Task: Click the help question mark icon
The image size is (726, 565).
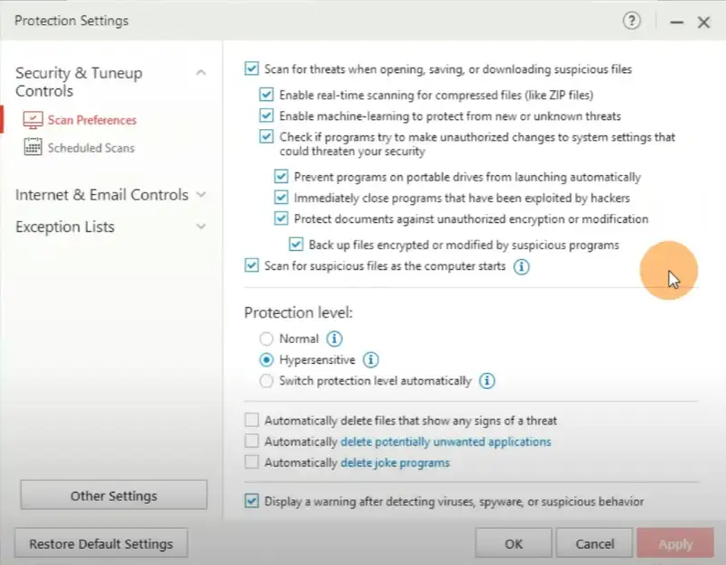Action: pyautogui.click(x=631, y=22)
